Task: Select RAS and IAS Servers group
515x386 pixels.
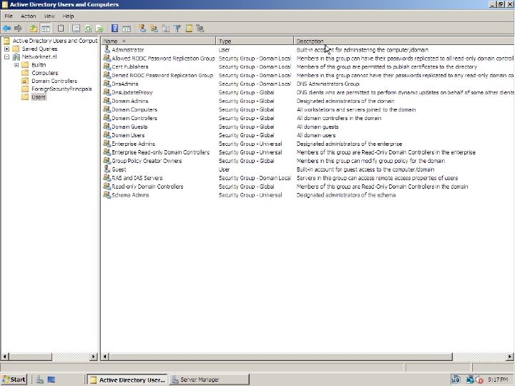Action: [137, 177]
